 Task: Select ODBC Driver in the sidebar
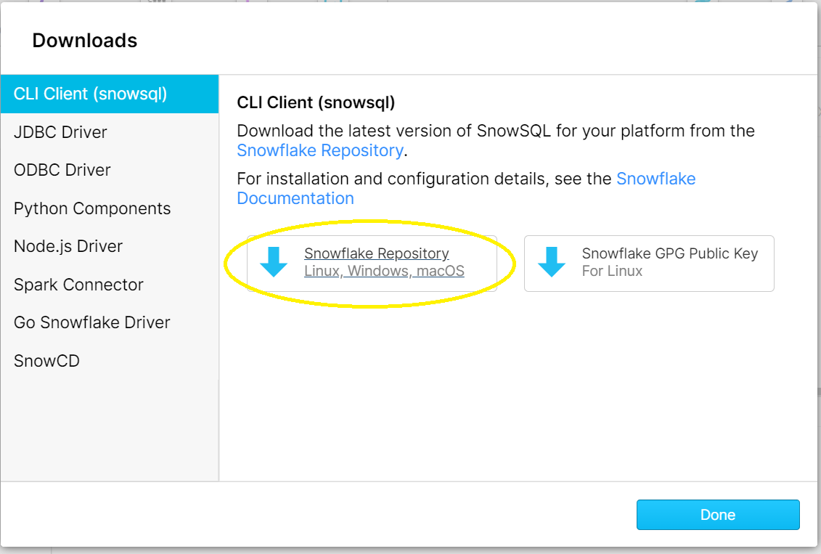(x=61, y=170)
